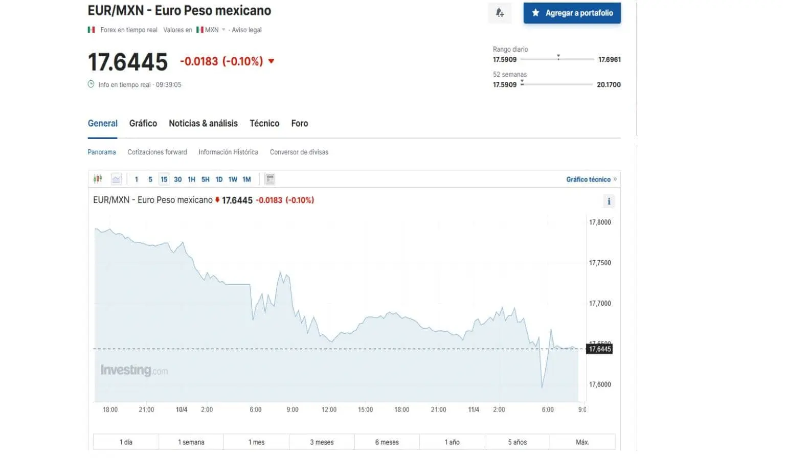The width and height of the screenshot is (786, 458).
Task: Set chart interval to 15 minutes
Action: (x=164, y=179)
